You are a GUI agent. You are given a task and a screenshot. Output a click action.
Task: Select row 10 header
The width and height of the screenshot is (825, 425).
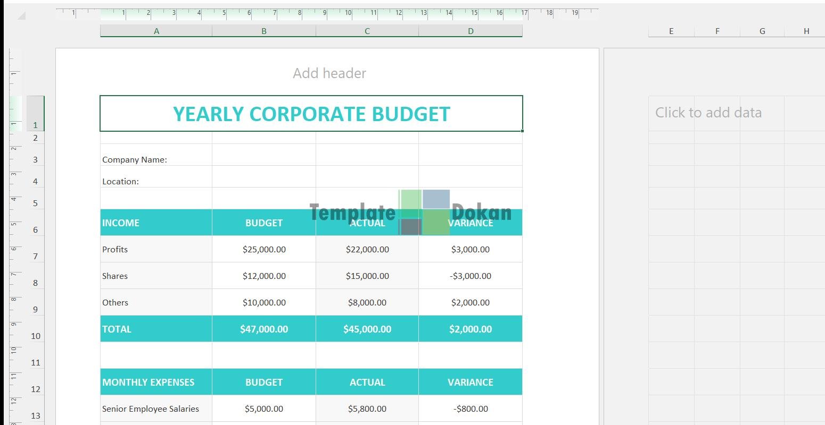(x=35, y=336)
